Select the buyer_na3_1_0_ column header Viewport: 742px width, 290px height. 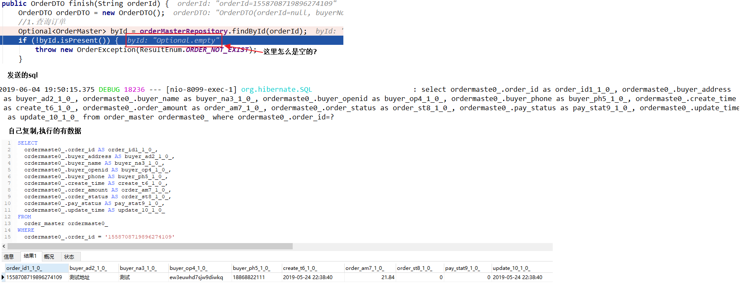[x=143, y=268]
